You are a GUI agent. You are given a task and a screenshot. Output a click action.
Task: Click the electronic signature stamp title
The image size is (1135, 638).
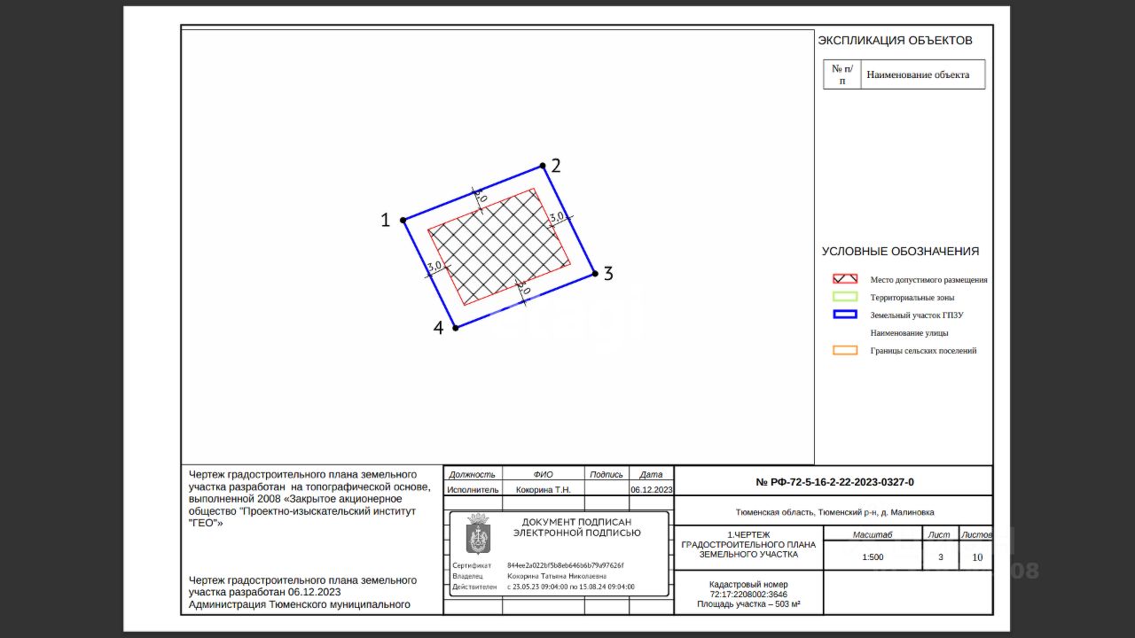[576, 527]
